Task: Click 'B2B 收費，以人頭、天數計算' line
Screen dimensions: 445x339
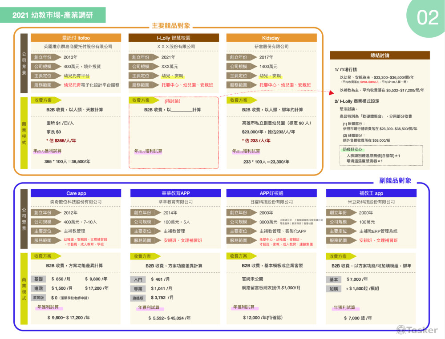Action: (75, 110)
